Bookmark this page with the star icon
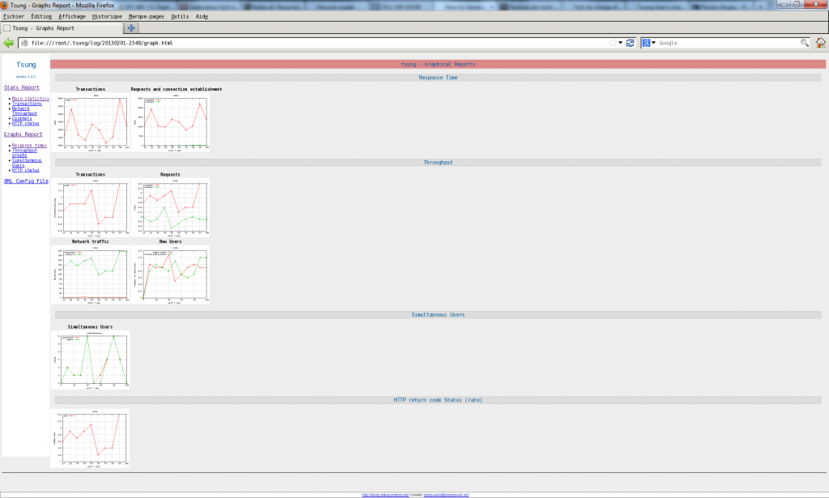The image size is (829, 498). point(613,43)
